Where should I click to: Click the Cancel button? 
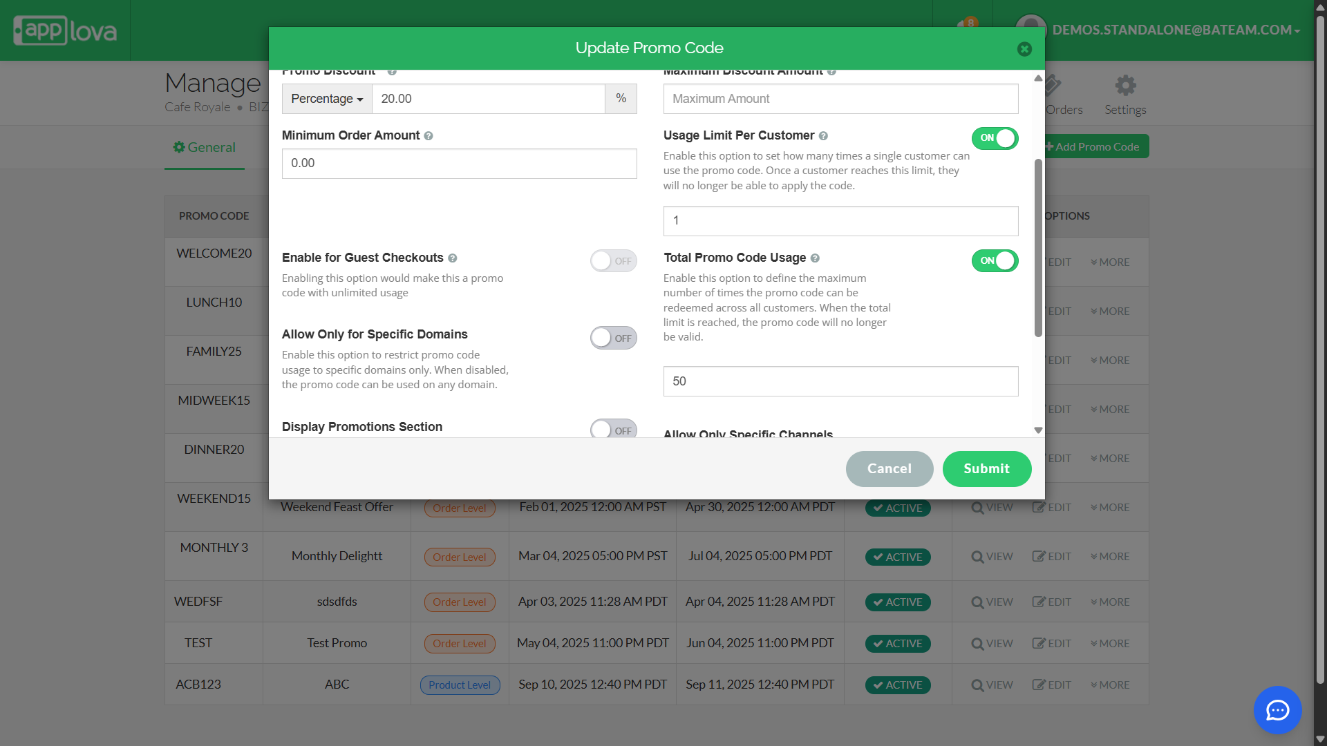coord(889,469)
